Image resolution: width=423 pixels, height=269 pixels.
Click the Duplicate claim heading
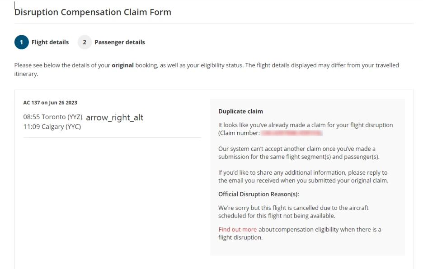click(240, 111)
